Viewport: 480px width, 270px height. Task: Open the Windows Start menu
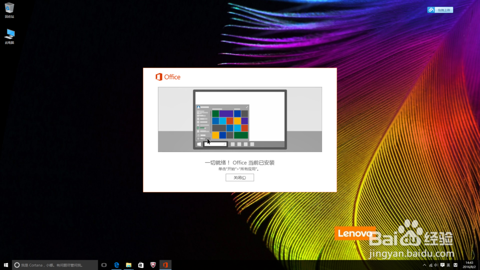pyautogui.click(x=6, y=265)
